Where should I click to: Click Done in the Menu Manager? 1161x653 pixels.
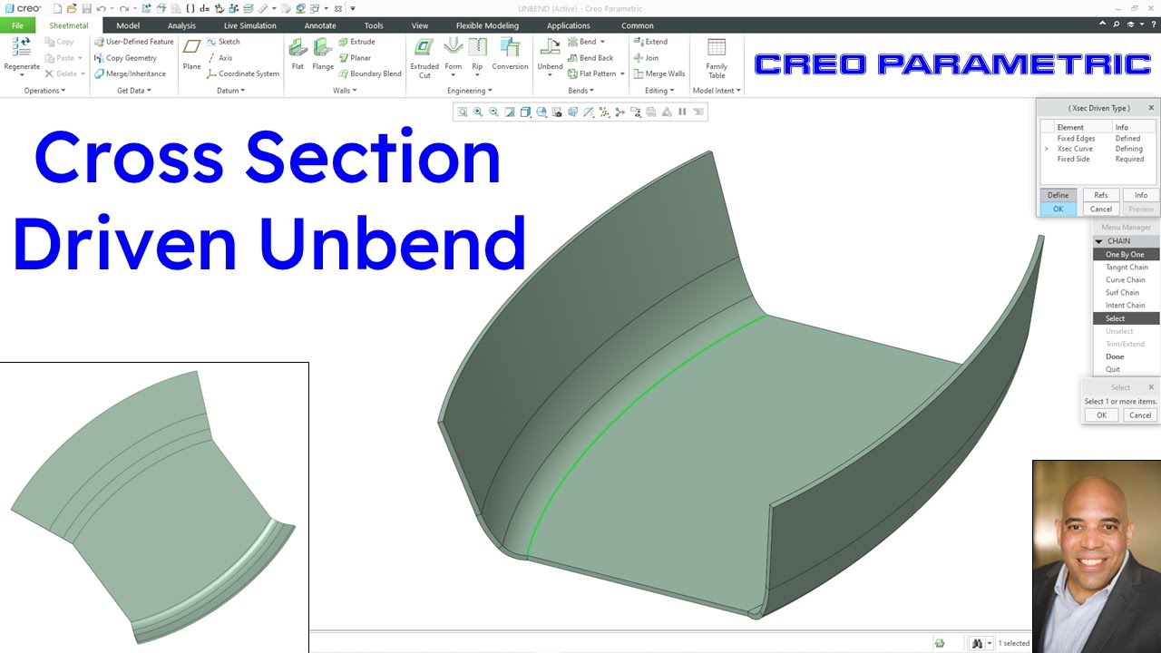[x=1115, y=356]
